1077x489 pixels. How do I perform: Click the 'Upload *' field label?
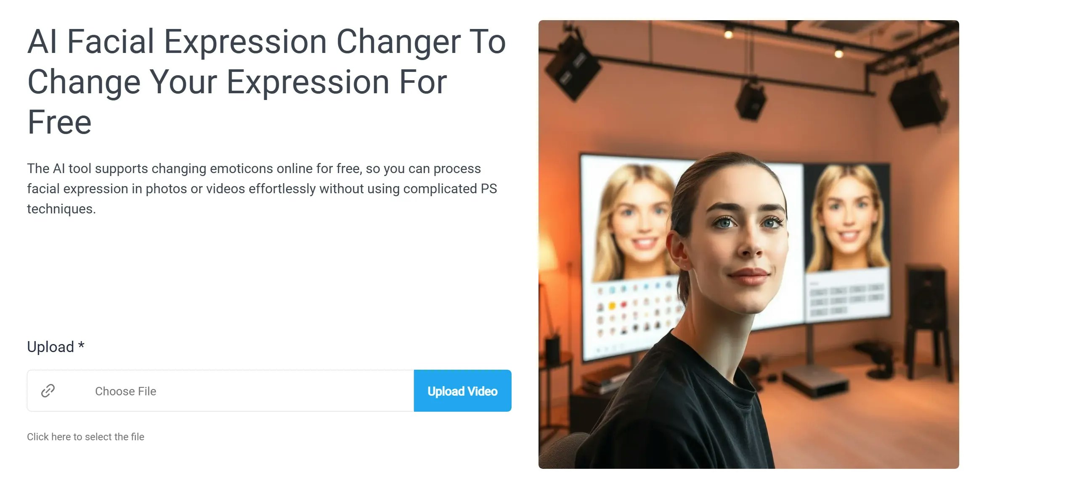click(x=56, y=347)
